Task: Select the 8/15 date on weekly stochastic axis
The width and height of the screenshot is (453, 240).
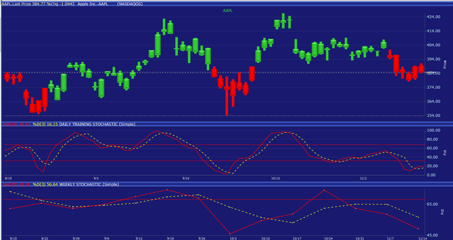Action: point(13,238)
